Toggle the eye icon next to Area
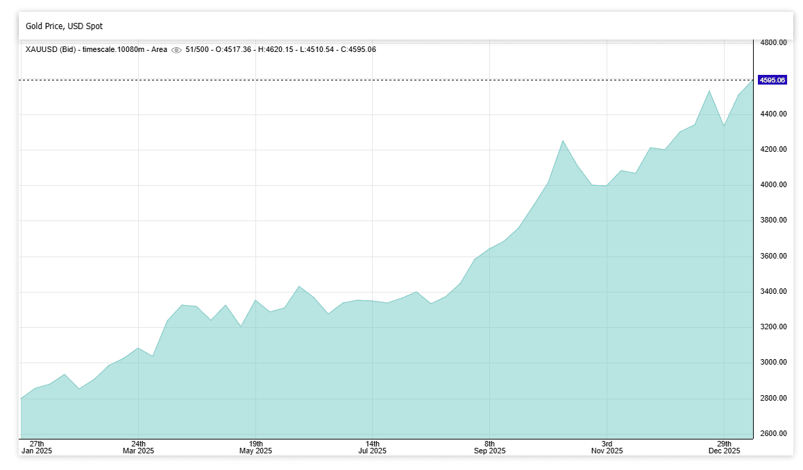This screenshot has width=803, height=470. (x=176, y=50)
